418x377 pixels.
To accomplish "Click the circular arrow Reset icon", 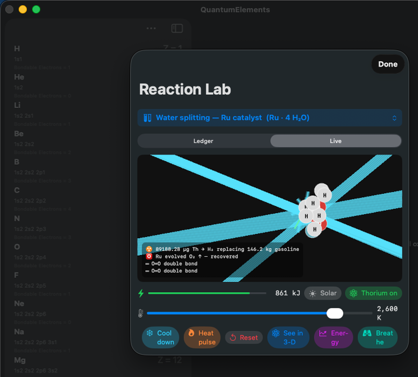I will pyautogui.click(x=233, y=338).
